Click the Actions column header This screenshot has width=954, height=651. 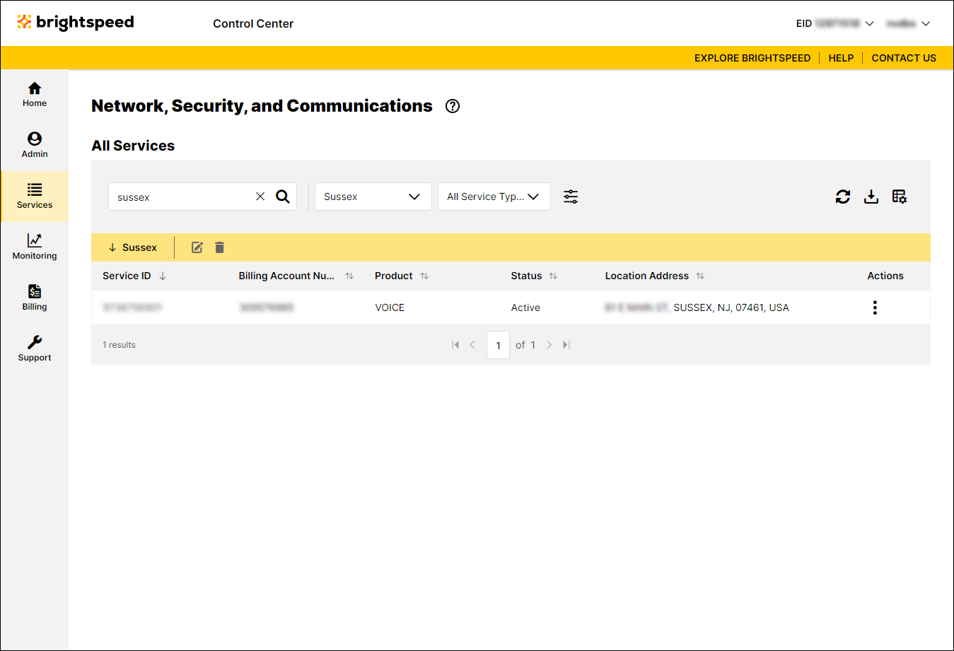click(885, 276)
